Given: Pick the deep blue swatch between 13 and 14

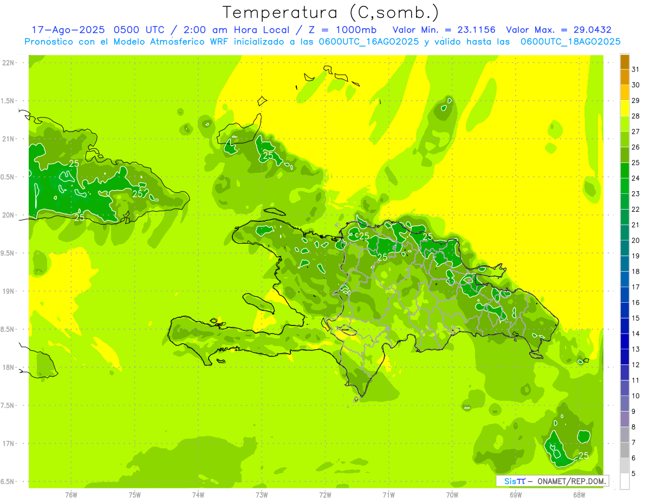Looking at the screenshot, I should (625, 342).
